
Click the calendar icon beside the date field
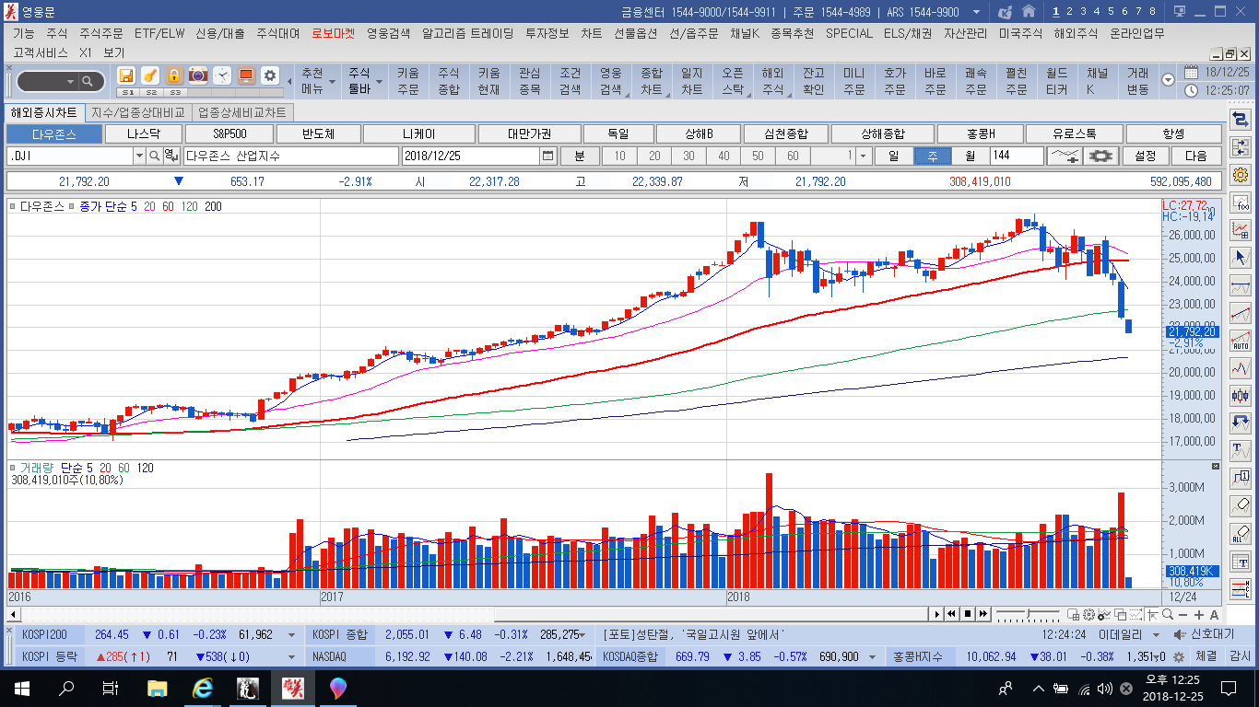coord(548,156)
